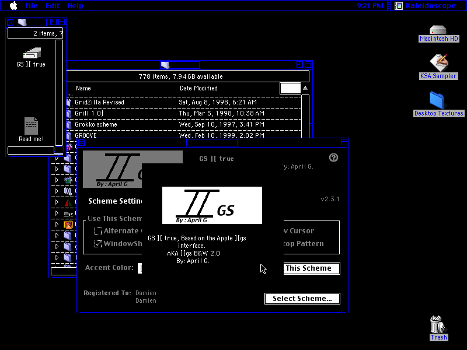Select the red pyramid icon in the list
Image resolution: width=467 pixels, height=350 pixels.
(x=68, y=202)
